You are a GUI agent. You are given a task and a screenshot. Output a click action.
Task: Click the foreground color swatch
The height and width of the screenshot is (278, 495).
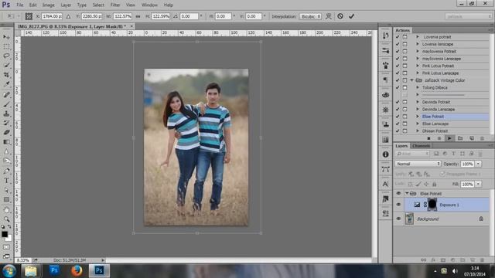tap(5, 234)
